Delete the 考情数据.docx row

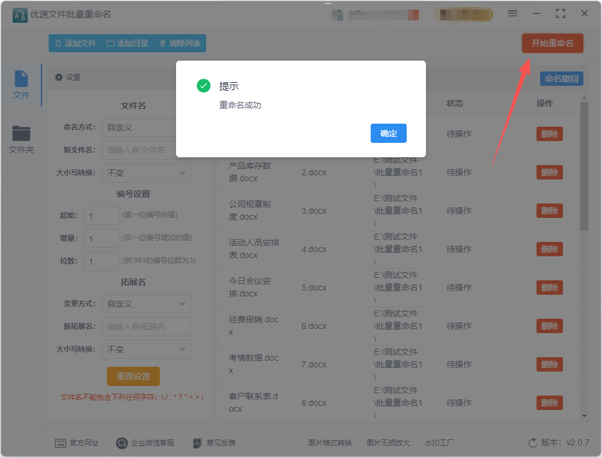(549, 364)
